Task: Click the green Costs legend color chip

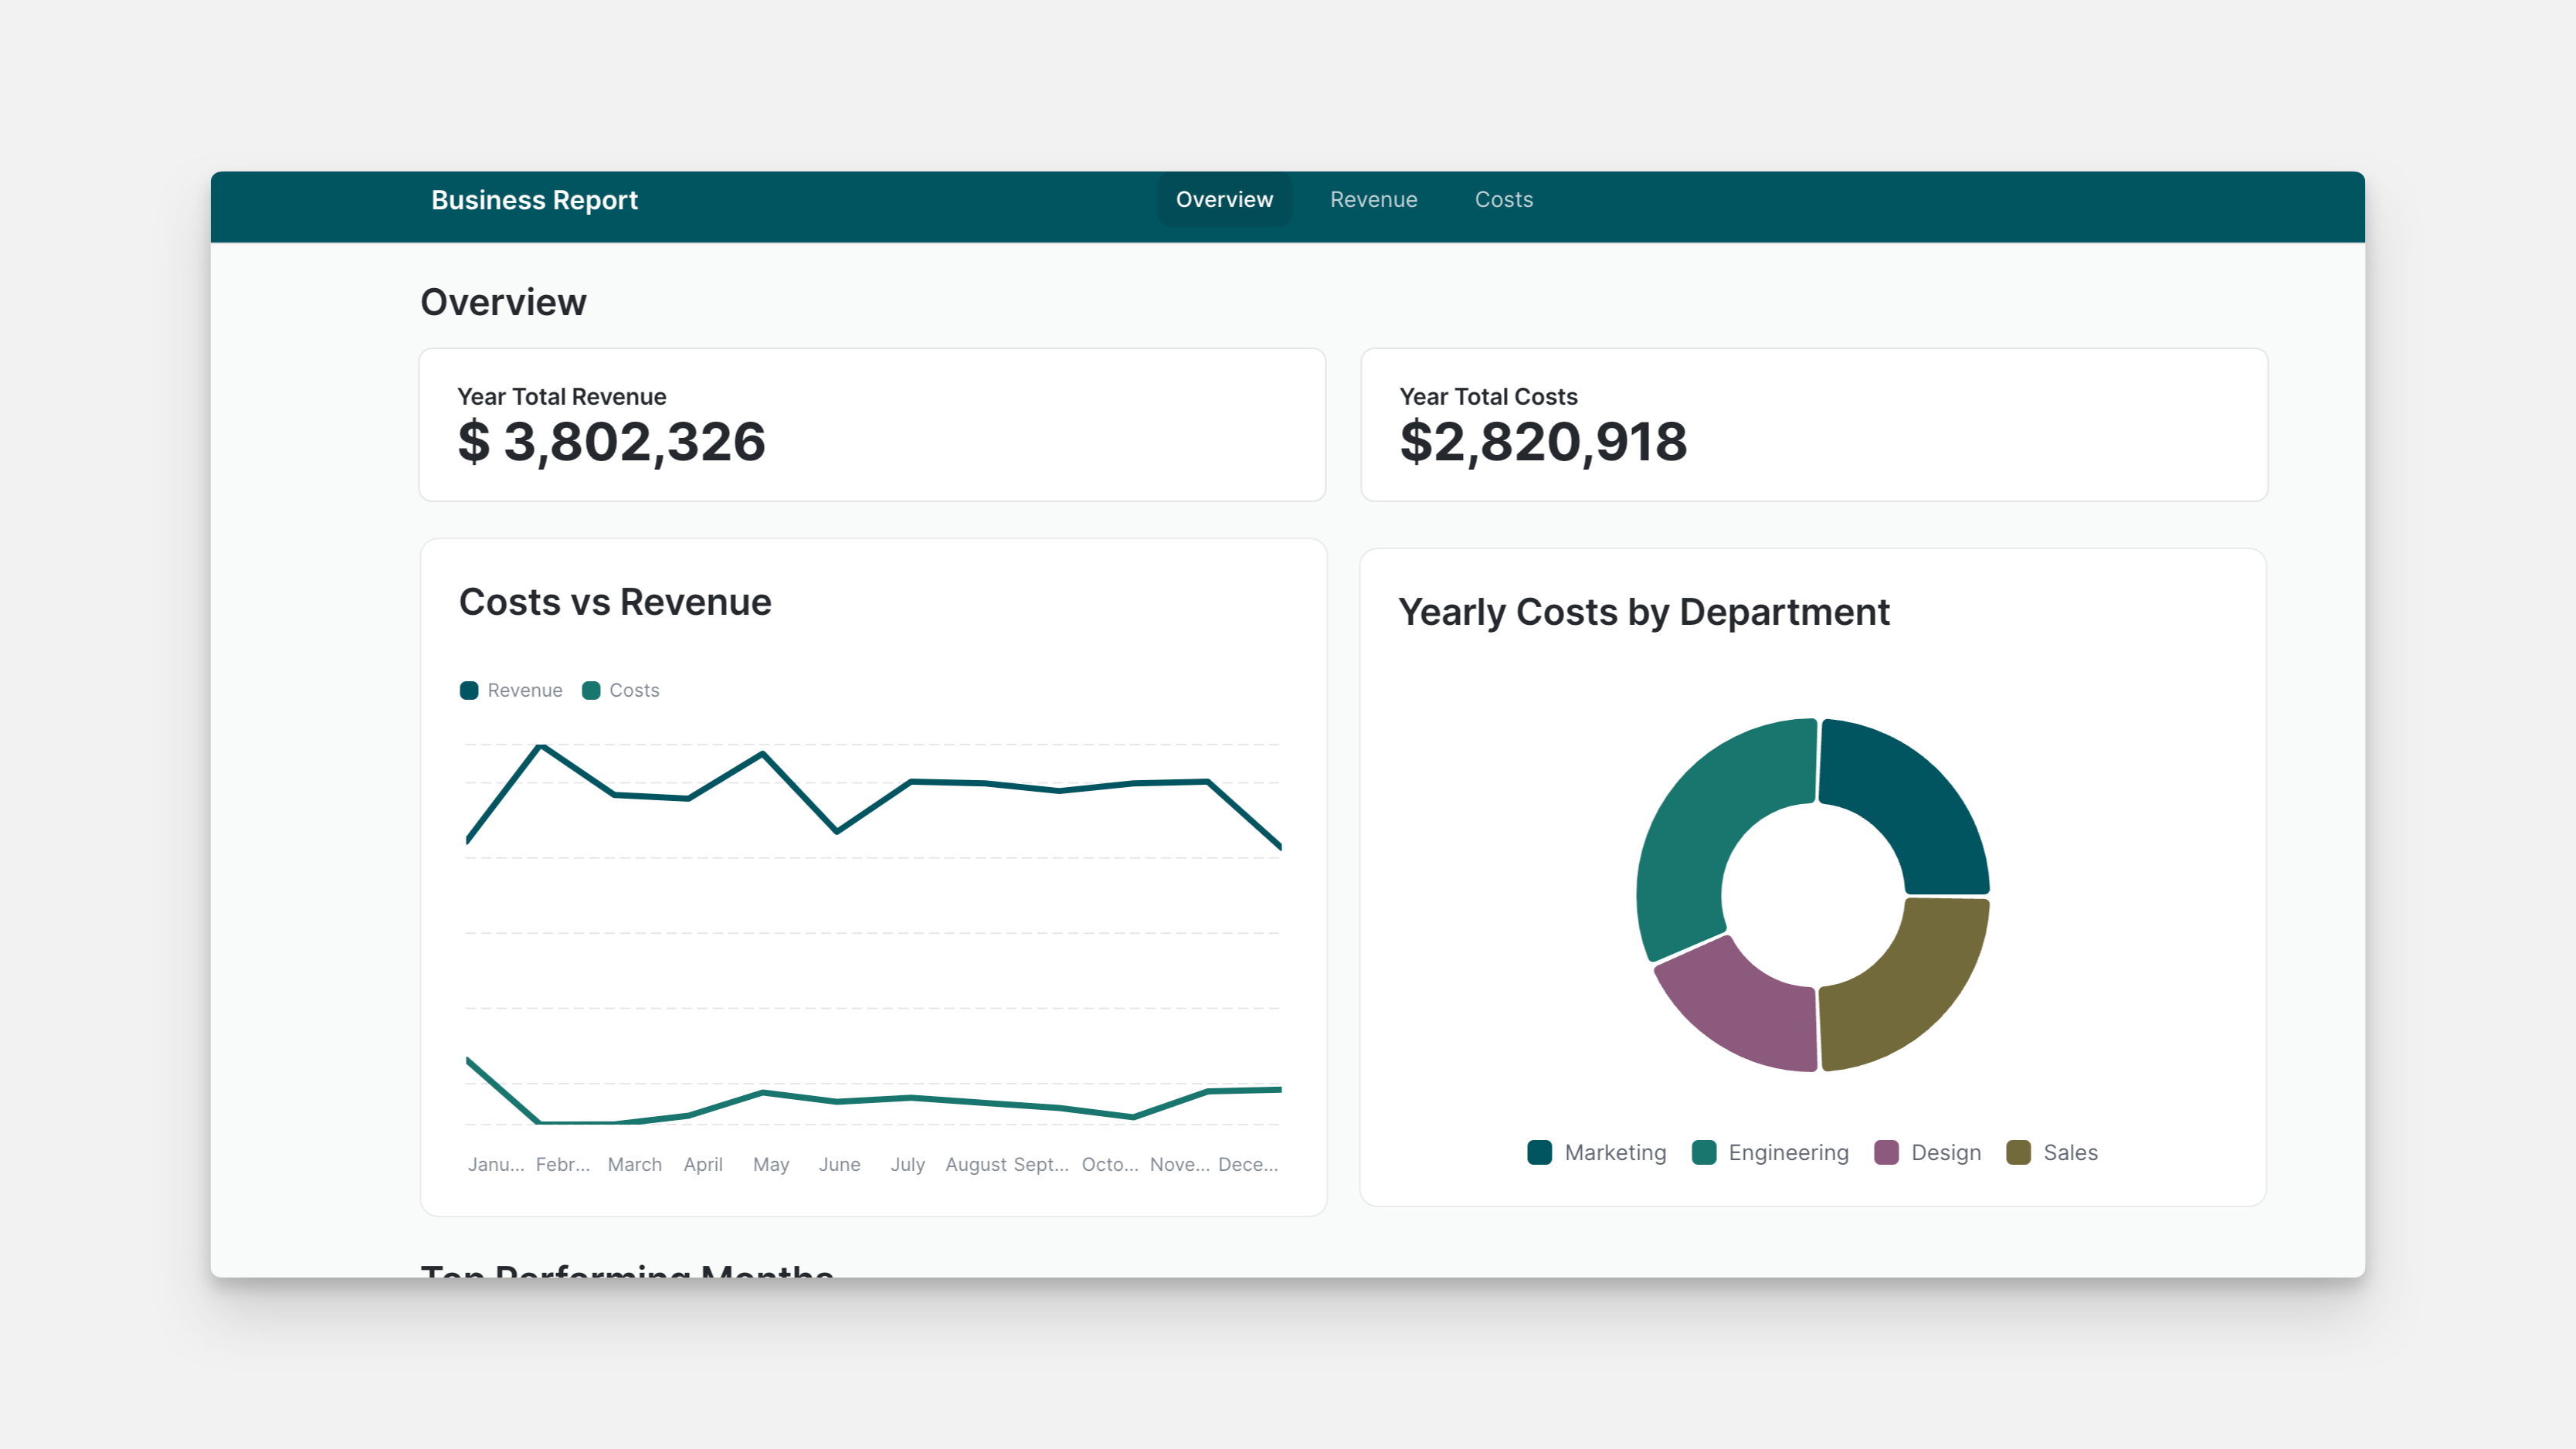Action: tap(591, 690)
